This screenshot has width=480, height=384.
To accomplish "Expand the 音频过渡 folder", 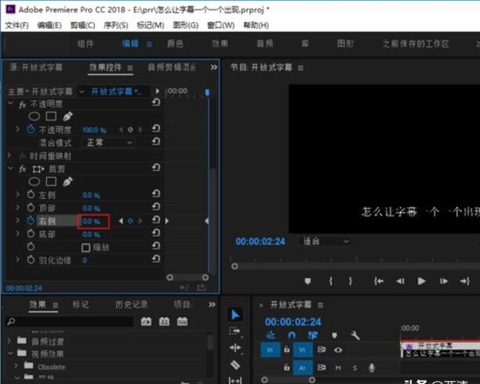I will pyautogui.click(x=9, y=340).
